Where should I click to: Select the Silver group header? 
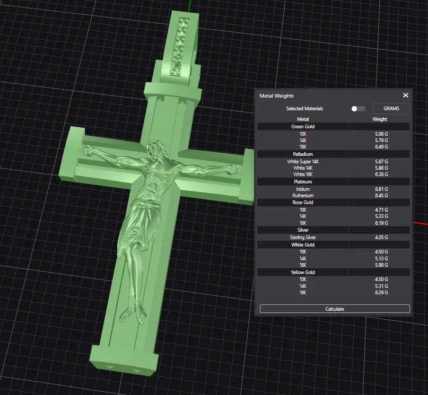coord(303,230)
